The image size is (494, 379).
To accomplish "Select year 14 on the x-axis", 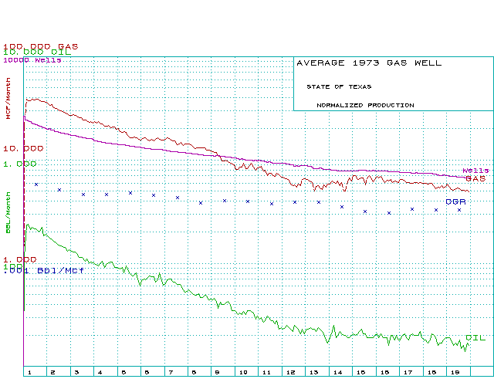I will tap(337, 372).
